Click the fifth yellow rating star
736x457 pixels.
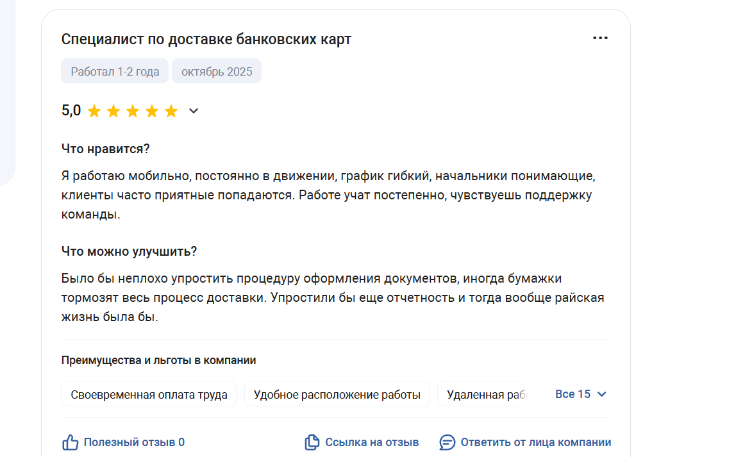pos(171,112)
